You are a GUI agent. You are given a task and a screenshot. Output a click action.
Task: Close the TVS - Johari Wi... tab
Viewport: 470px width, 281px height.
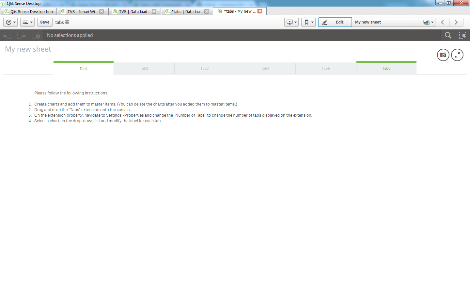click(102, 11)
